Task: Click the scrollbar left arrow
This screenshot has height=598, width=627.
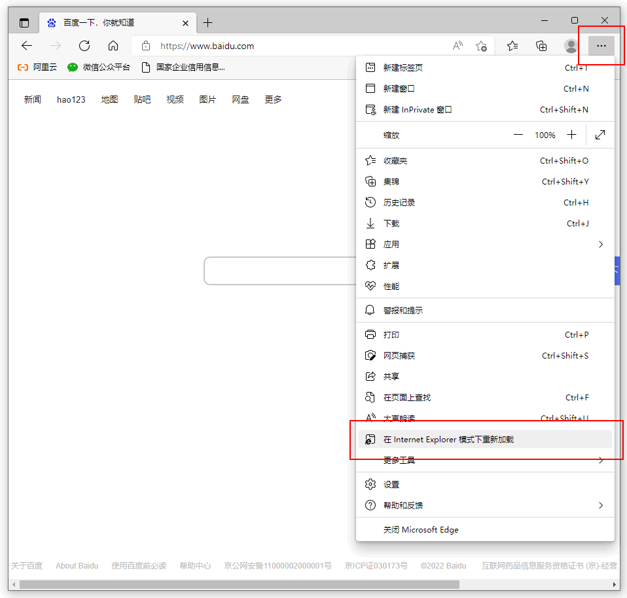Action: (14, 585)
